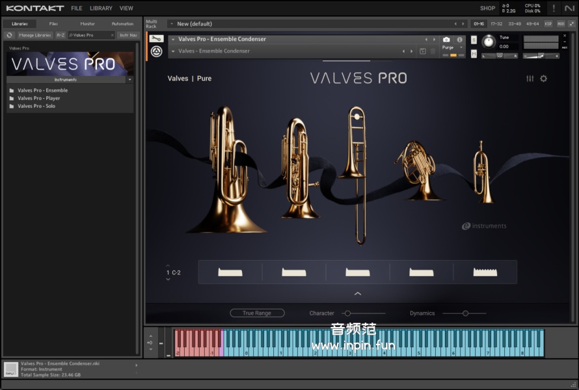Open the SHOP link
Viewport: 579px width, 390px height.
(x=487, y=8)
